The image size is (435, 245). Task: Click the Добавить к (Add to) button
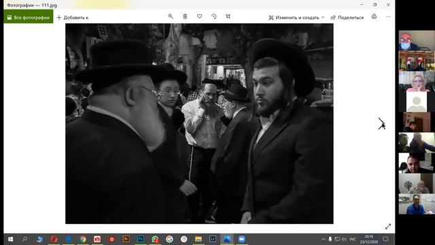pos(73,18)
